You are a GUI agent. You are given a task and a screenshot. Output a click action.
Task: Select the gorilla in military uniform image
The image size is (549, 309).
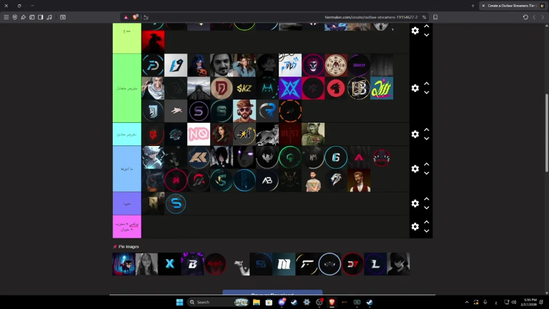[313, 134]
